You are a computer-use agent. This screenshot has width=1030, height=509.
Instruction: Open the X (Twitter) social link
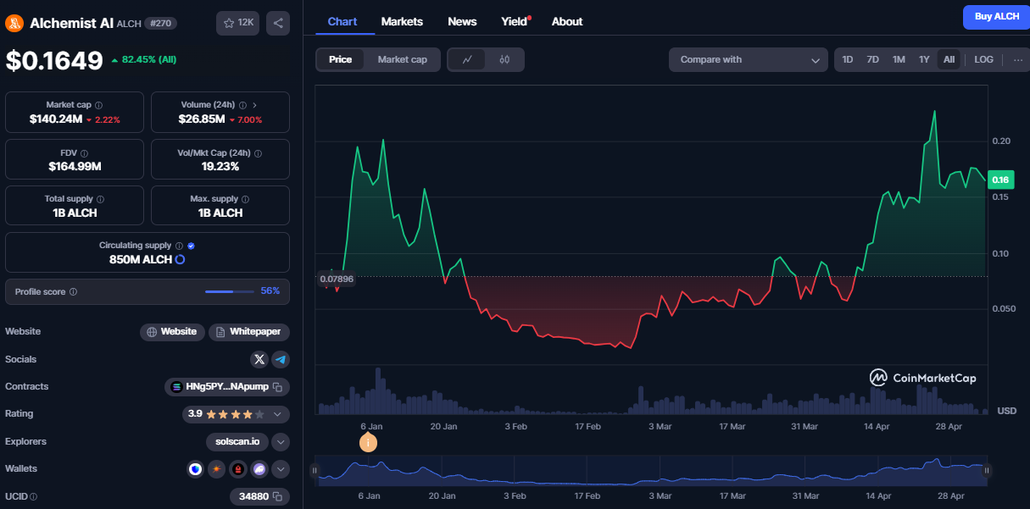pos(259,359)
